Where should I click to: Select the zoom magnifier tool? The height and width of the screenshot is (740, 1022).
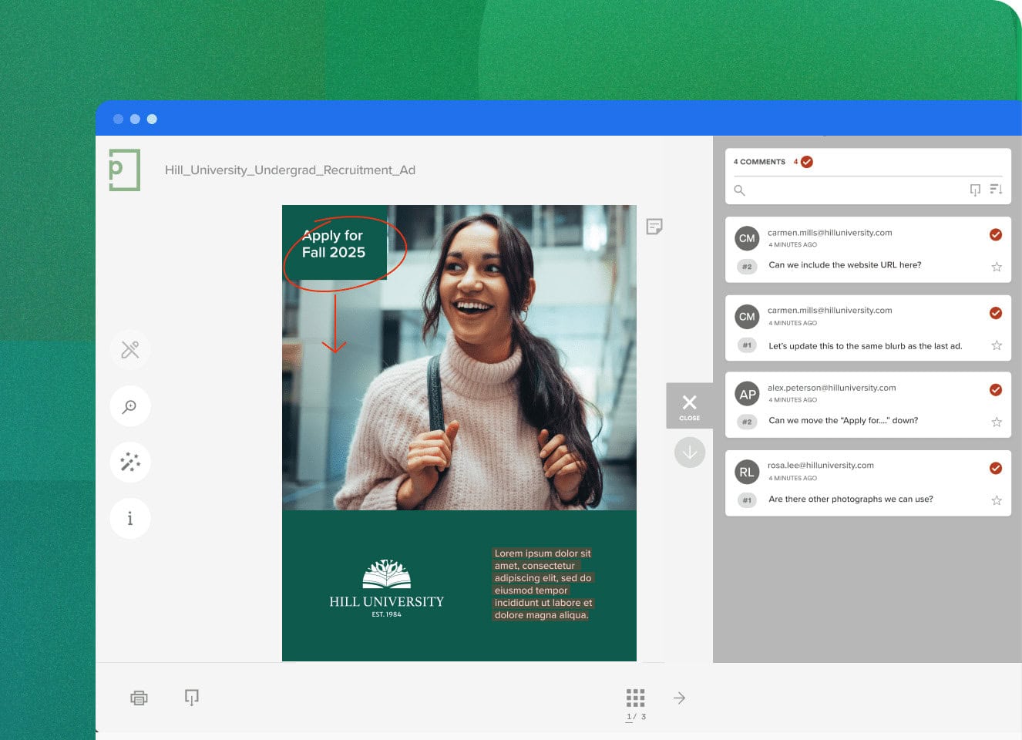130,406
